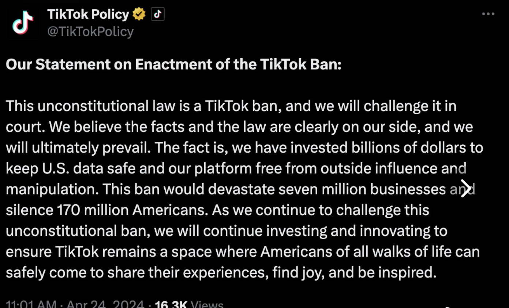
Task: Open the three-dot more options menu
Action: point(488,14)
